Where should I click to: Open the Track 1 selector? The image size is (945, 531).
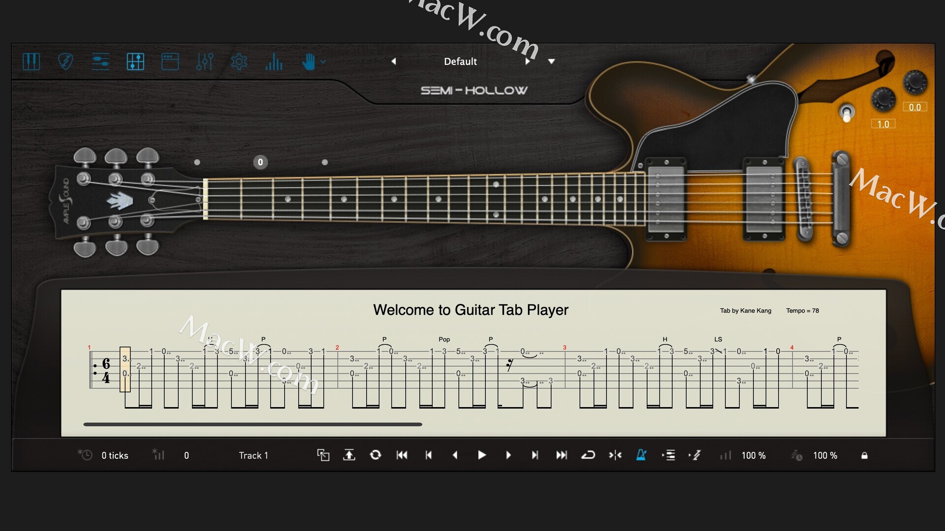pos(253,456)
